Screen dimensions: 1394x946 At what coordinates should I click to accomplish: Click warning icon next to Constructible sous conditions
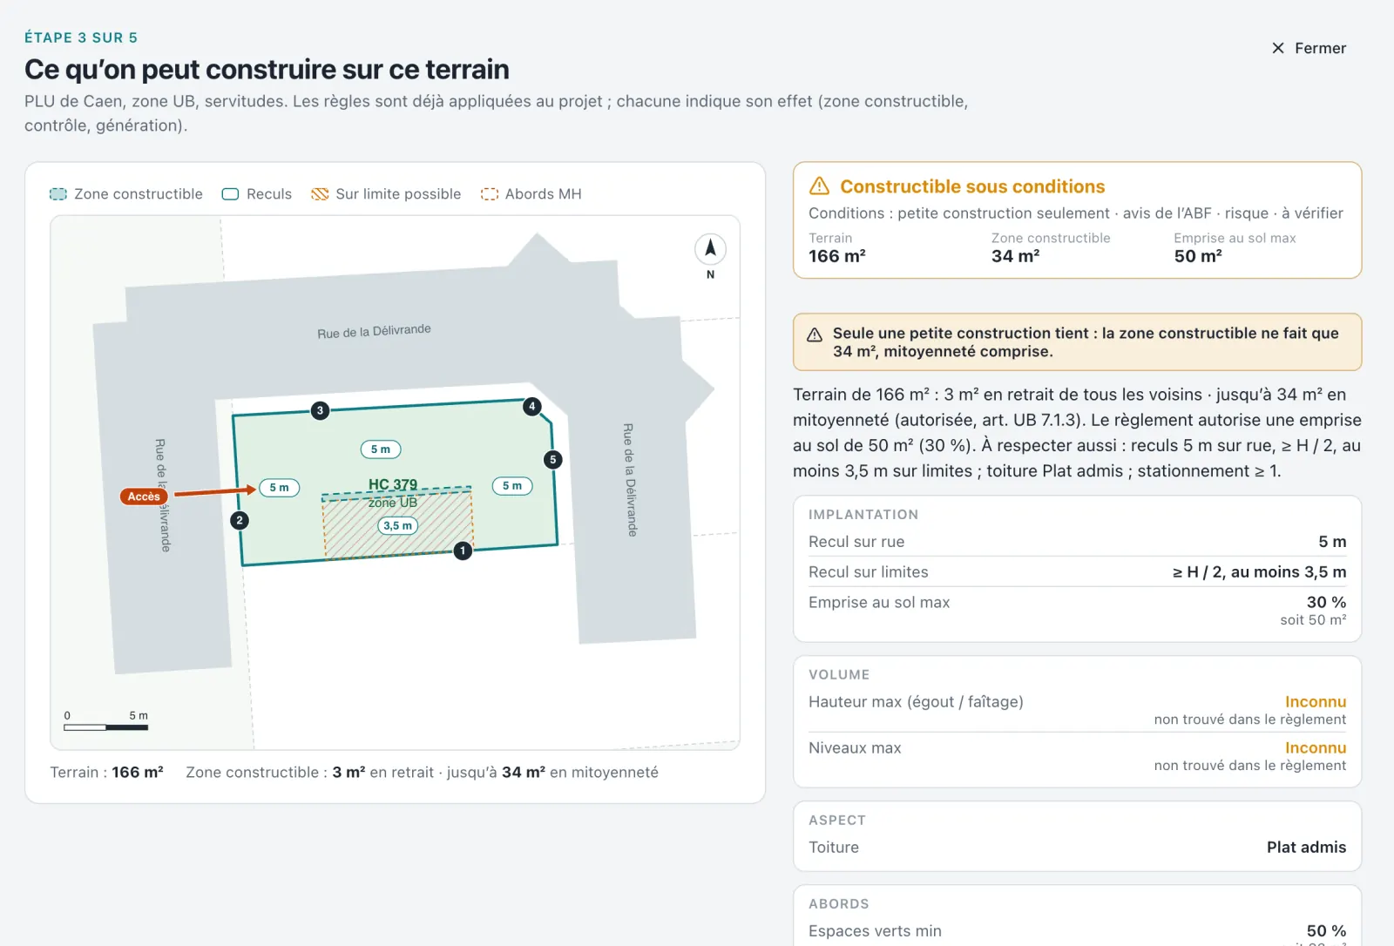pos(819,186)
